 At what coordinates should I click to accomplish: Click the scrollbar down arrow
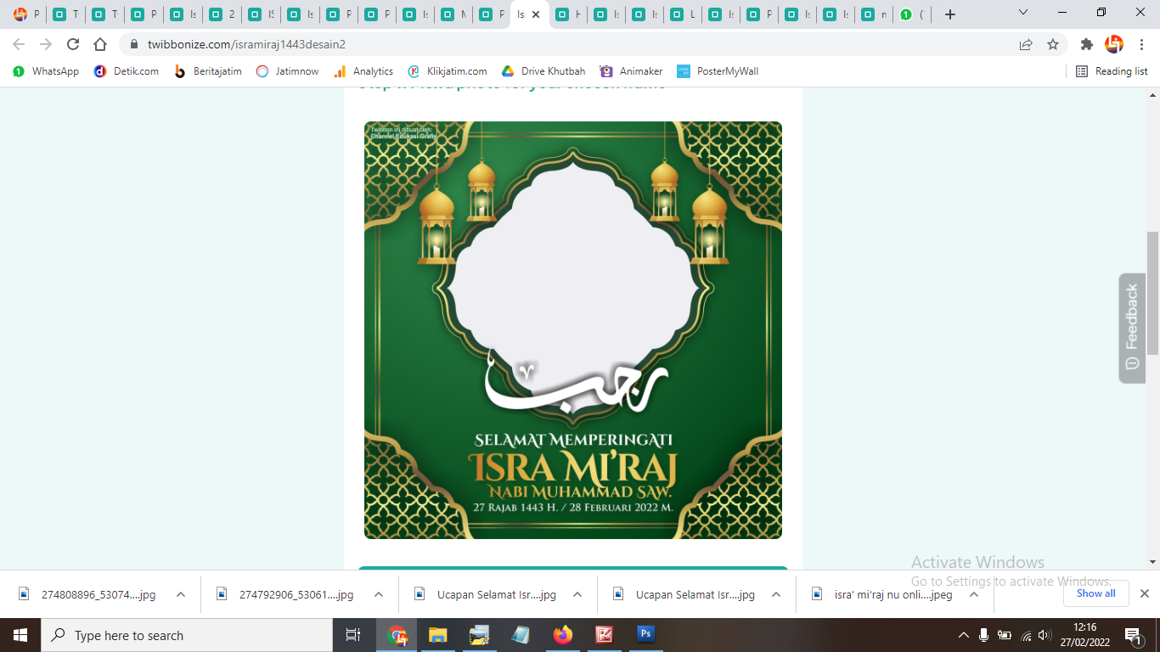pyautogui.click(x=1152, y=562)
